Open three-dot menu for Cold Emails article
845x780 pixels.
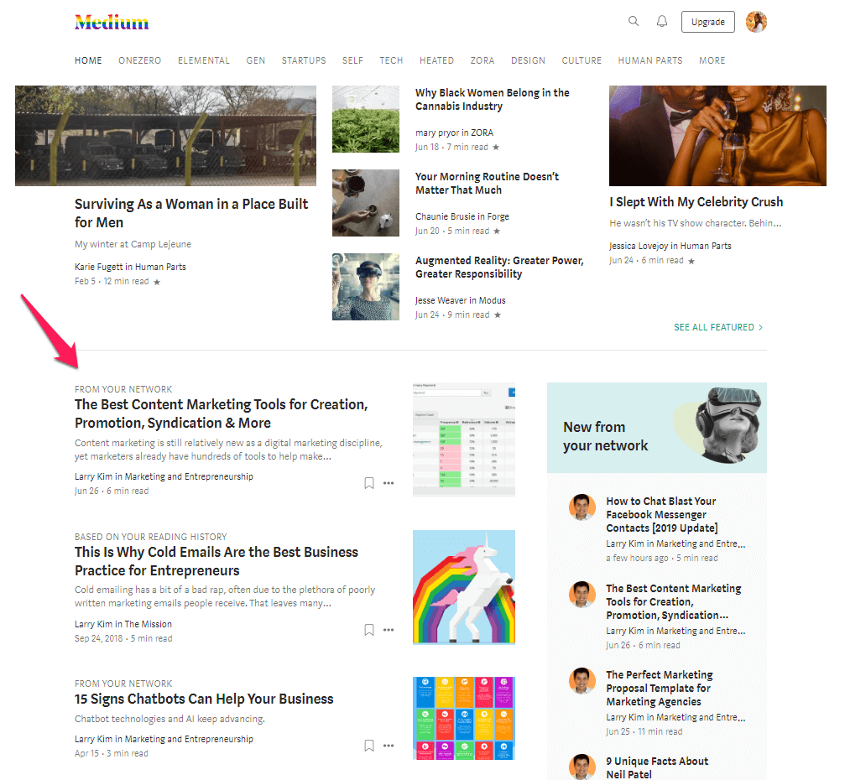pos(389,630)
